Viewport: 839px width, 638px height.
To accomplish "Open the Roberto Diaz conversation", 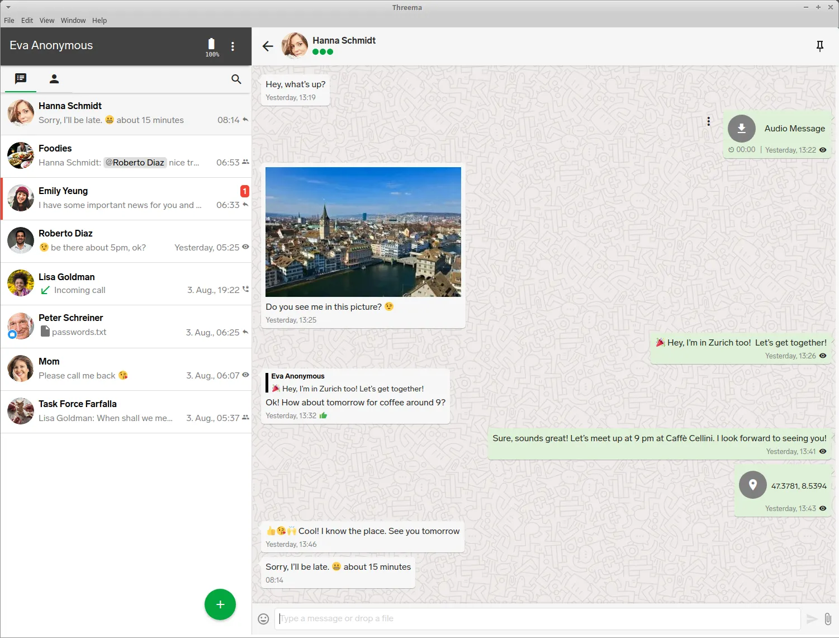I will [x=126, y=241].
